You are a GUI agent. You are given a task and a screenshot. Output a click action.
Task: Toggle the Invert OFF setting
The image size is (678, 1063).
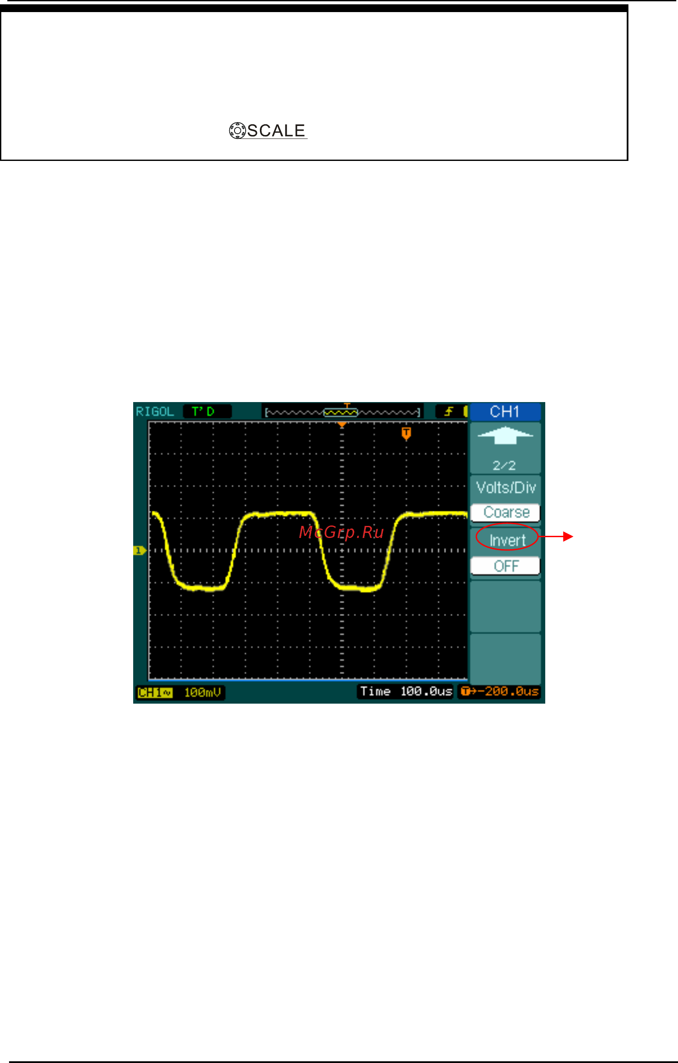click(506, 566)
